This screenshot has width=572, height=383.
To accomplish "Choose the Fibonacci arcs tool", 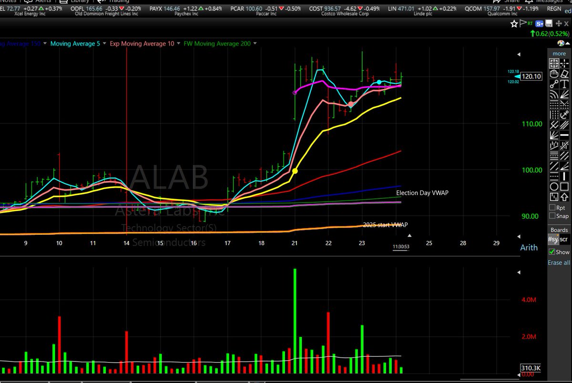I will pos(554,95).
